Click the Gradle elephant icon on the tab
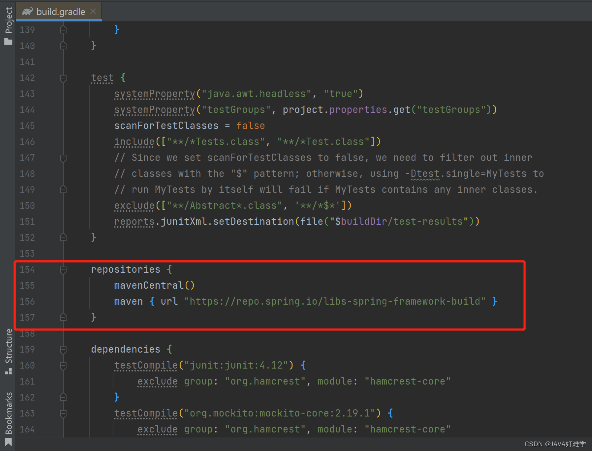 [27, 12]
